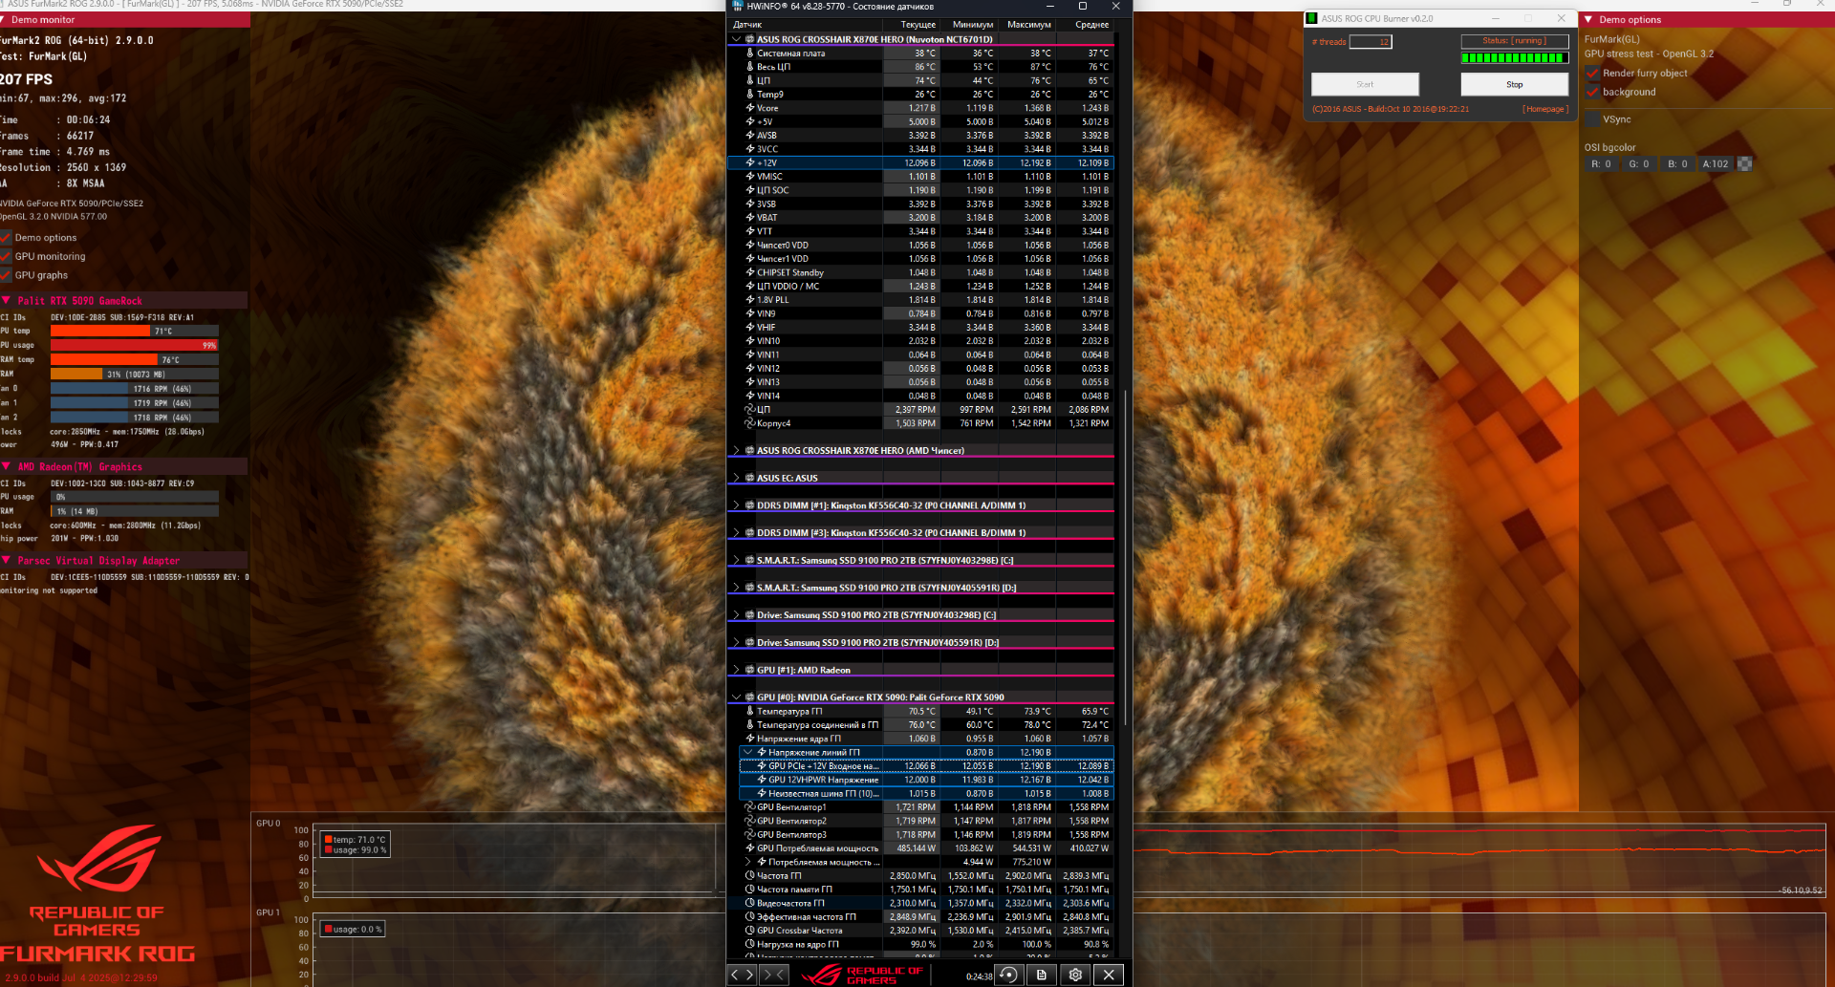
Task: Click the 0:24:38 elapsed timer in HWiNFO
Action: [979, 976]
